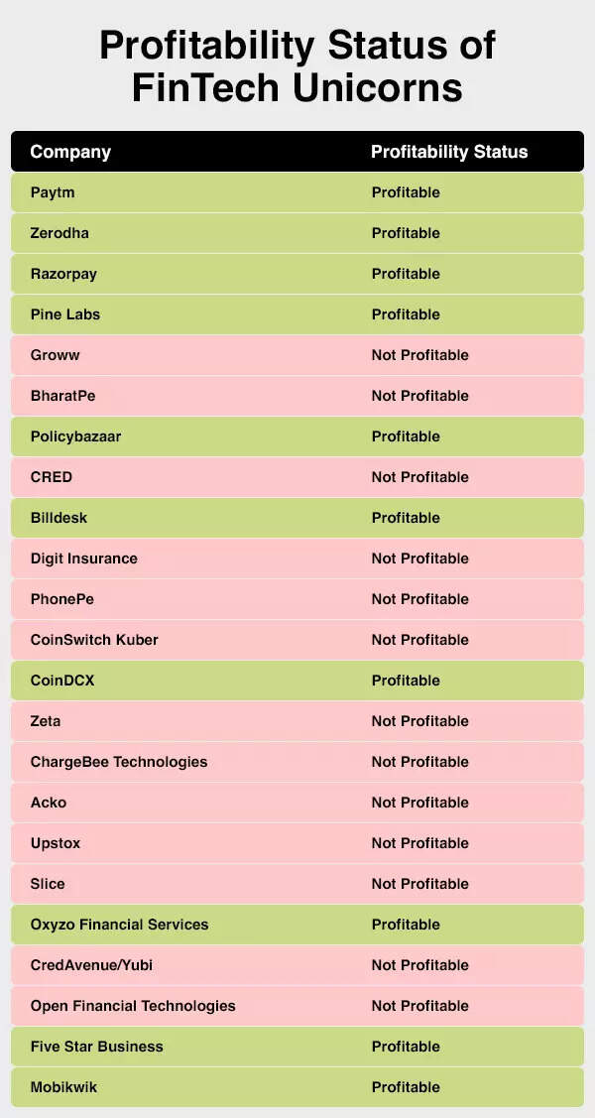
Task: Select the CredAvenue/Yubi company name
Action: tap(91, 965)
